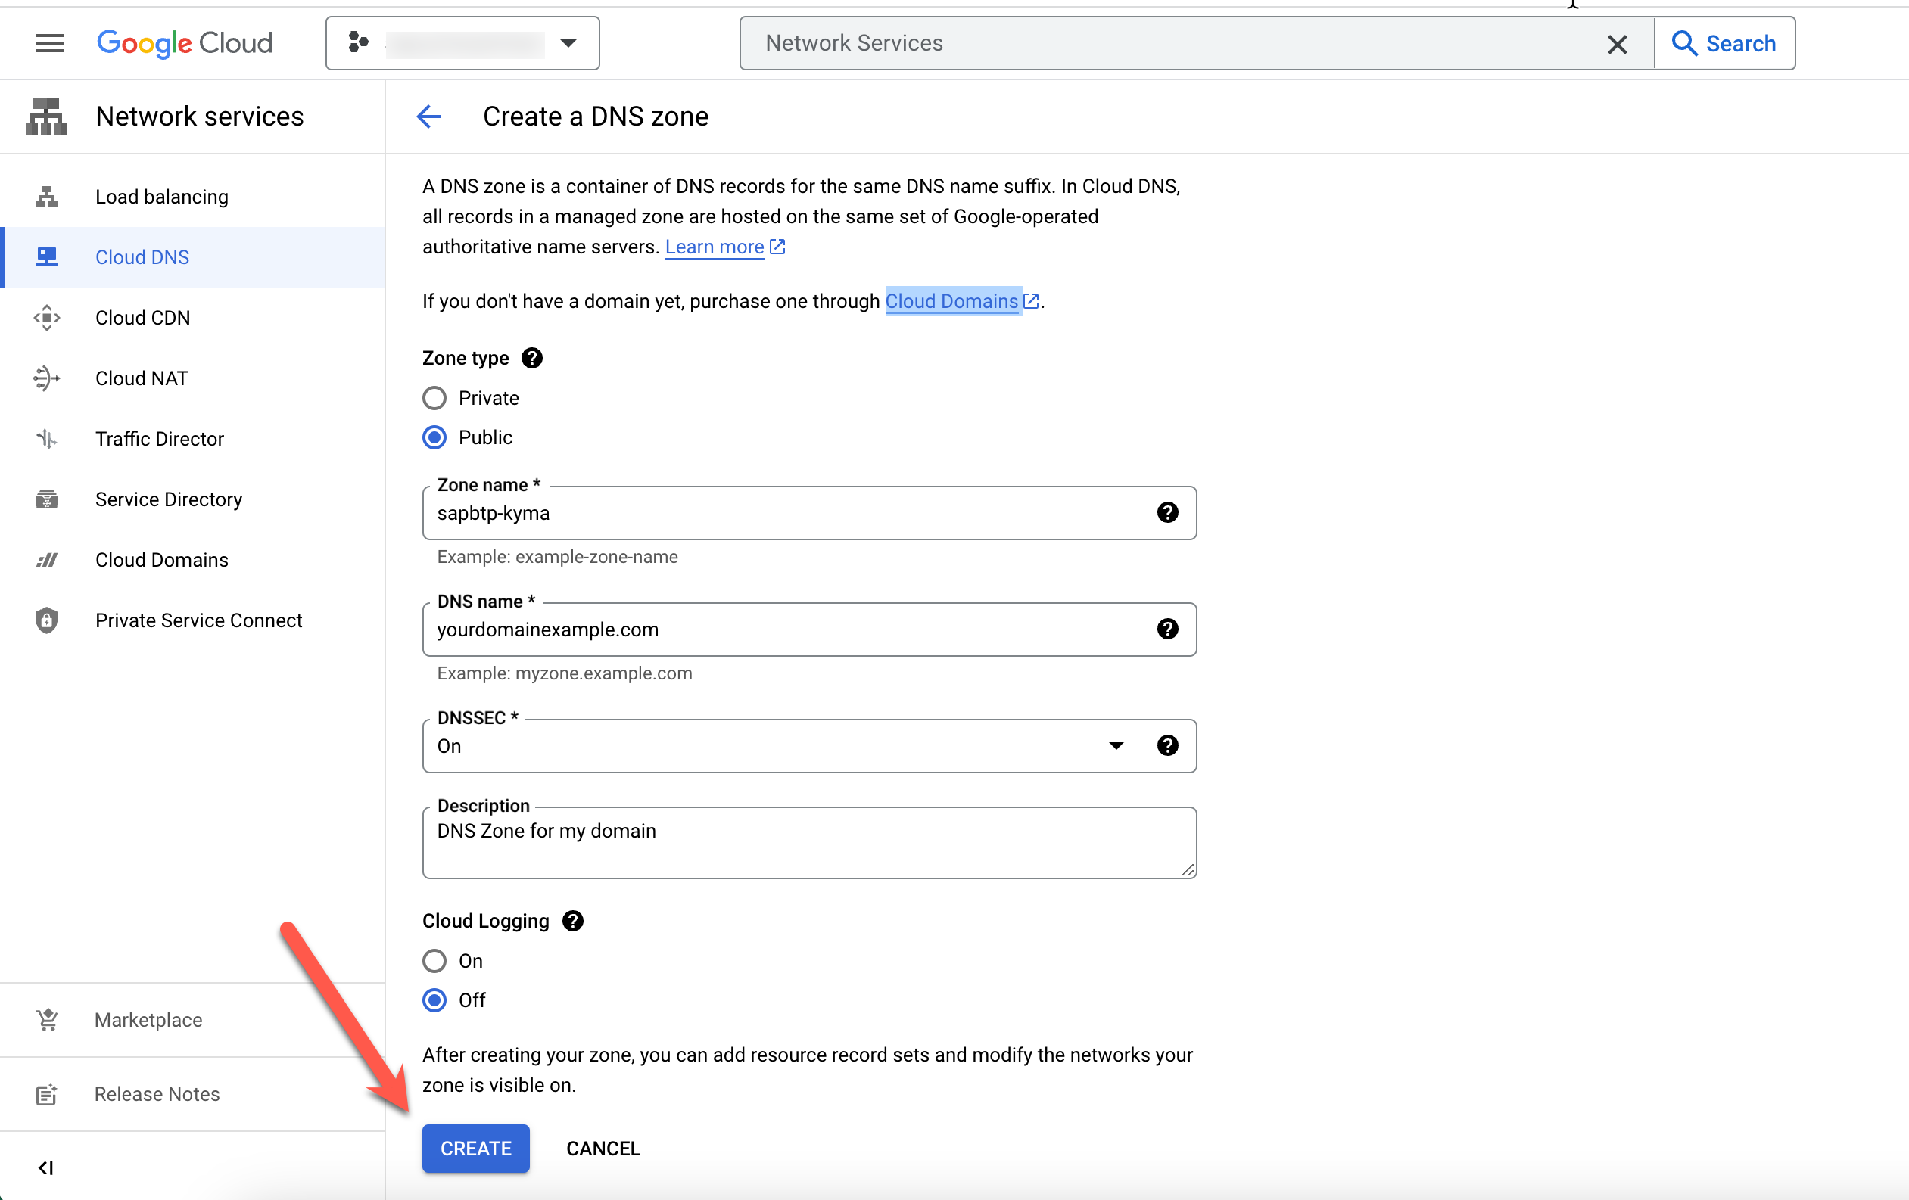Click the Learn more external link icon
Screen dimensions: 1909x1200
777,247
